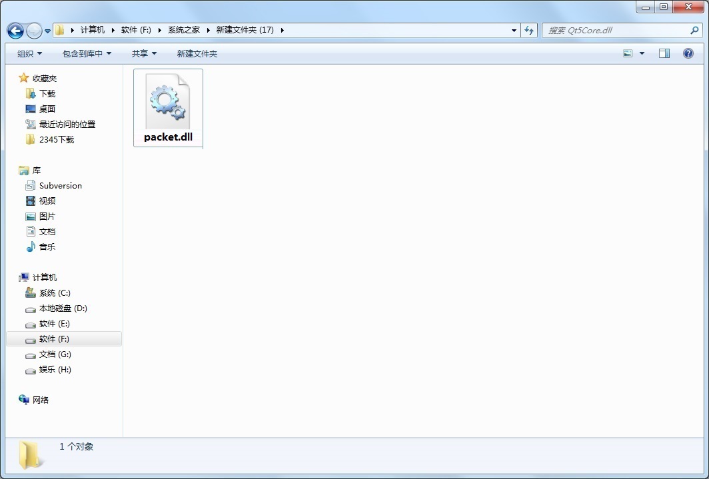Open the 组织 menu

click(29, 53)
